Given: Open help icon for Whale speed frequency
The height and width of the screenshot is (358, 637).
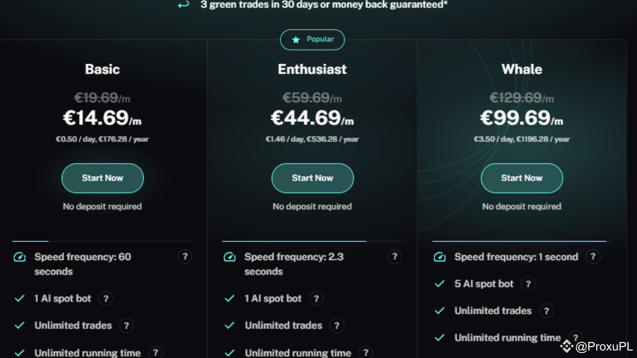Looking at the screenshot, I should click(593, 257).
